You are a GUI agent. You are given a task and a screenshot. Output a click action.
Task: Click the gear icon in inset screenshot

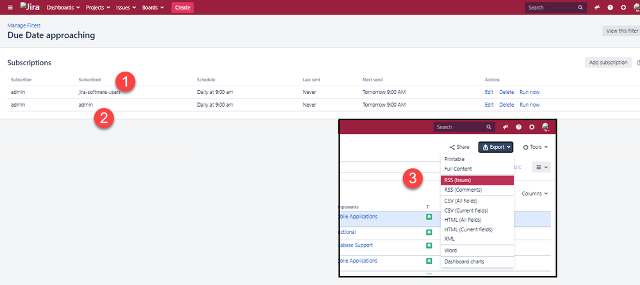point(532,127)
